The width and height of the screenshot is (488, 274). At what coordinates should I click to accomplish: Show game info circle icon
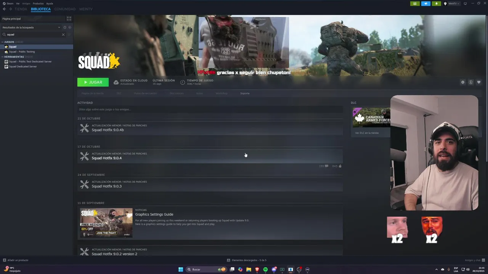coord(471,82)
